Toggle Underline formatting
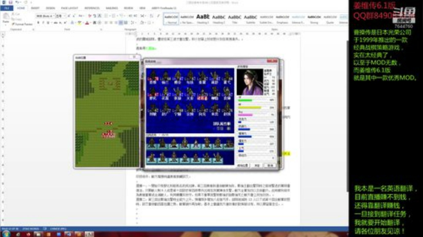Viewport: 423px width, 237px height. (x=48, y=23)
